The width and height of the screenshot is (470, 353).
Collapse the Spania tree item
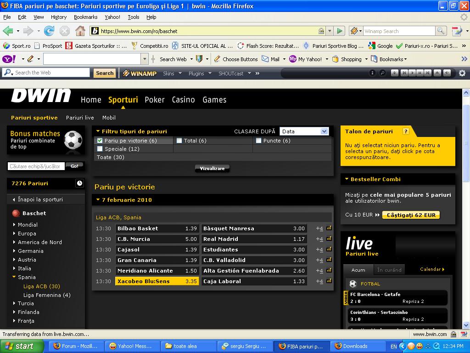tap(14, 277)
